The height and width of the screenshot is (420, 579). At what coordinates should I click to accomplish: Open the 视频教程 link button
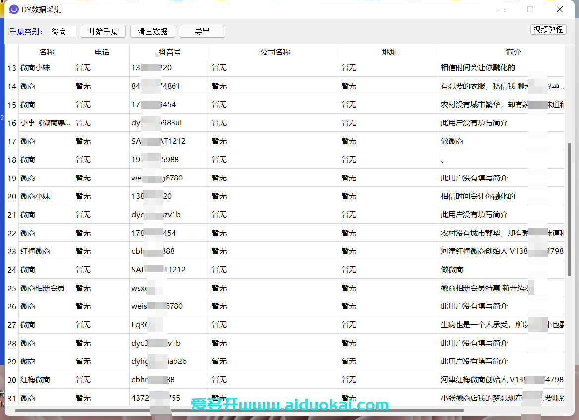click(x=548, y=29)
